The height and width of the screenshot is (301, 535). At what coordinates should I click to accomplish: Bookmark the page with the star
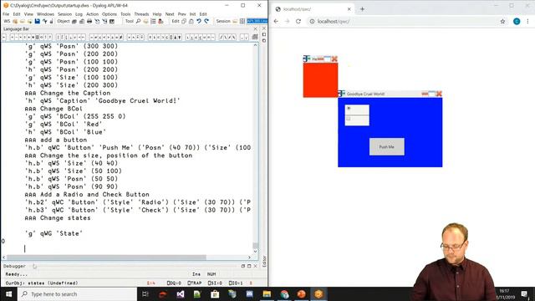[502, 21]
